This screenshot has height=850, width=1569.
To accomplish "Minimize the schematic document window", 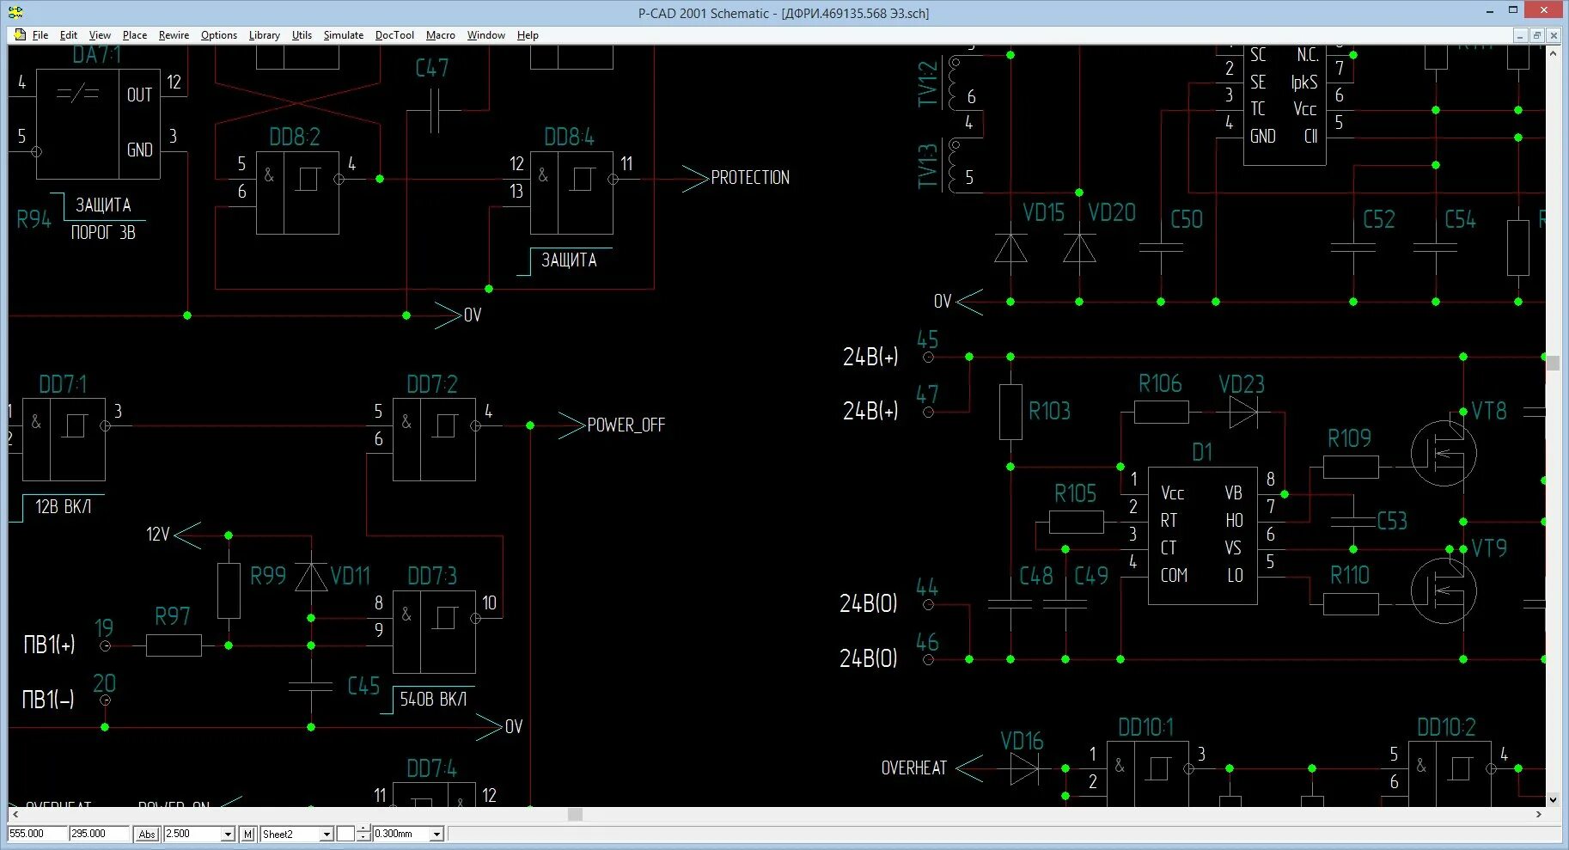I will click(x=1520, y=35).
